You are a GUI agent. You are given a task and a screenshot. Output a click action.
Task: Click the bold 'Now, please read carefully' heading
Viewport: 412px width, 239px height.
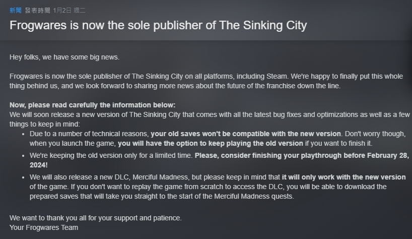pyautogui.click(x=93, y=105)
